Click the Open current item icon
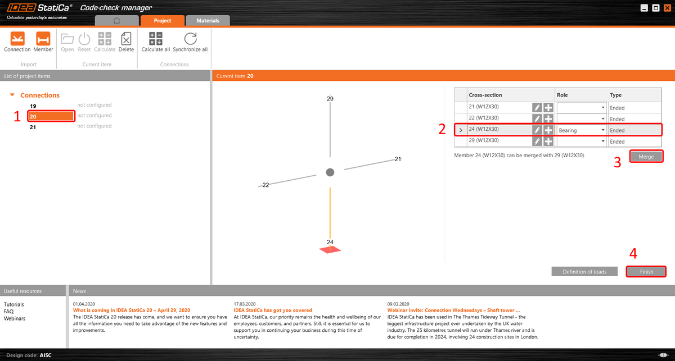This screenshot has width=675, height=361. pyautogui.click(x=67, y=39)
